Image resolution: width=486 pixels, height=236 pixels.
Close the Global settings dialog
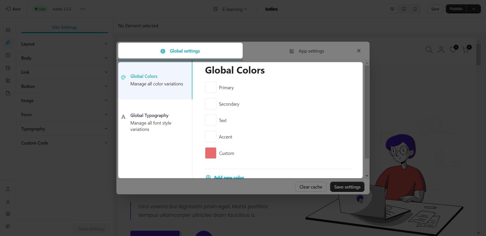tap(359, 51)
